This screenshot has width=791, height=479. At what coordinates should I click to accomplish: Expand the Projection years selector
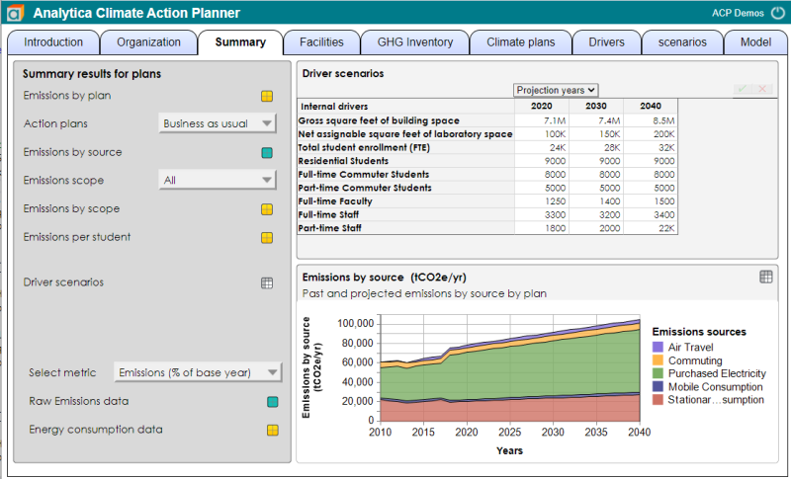[556, 90]
